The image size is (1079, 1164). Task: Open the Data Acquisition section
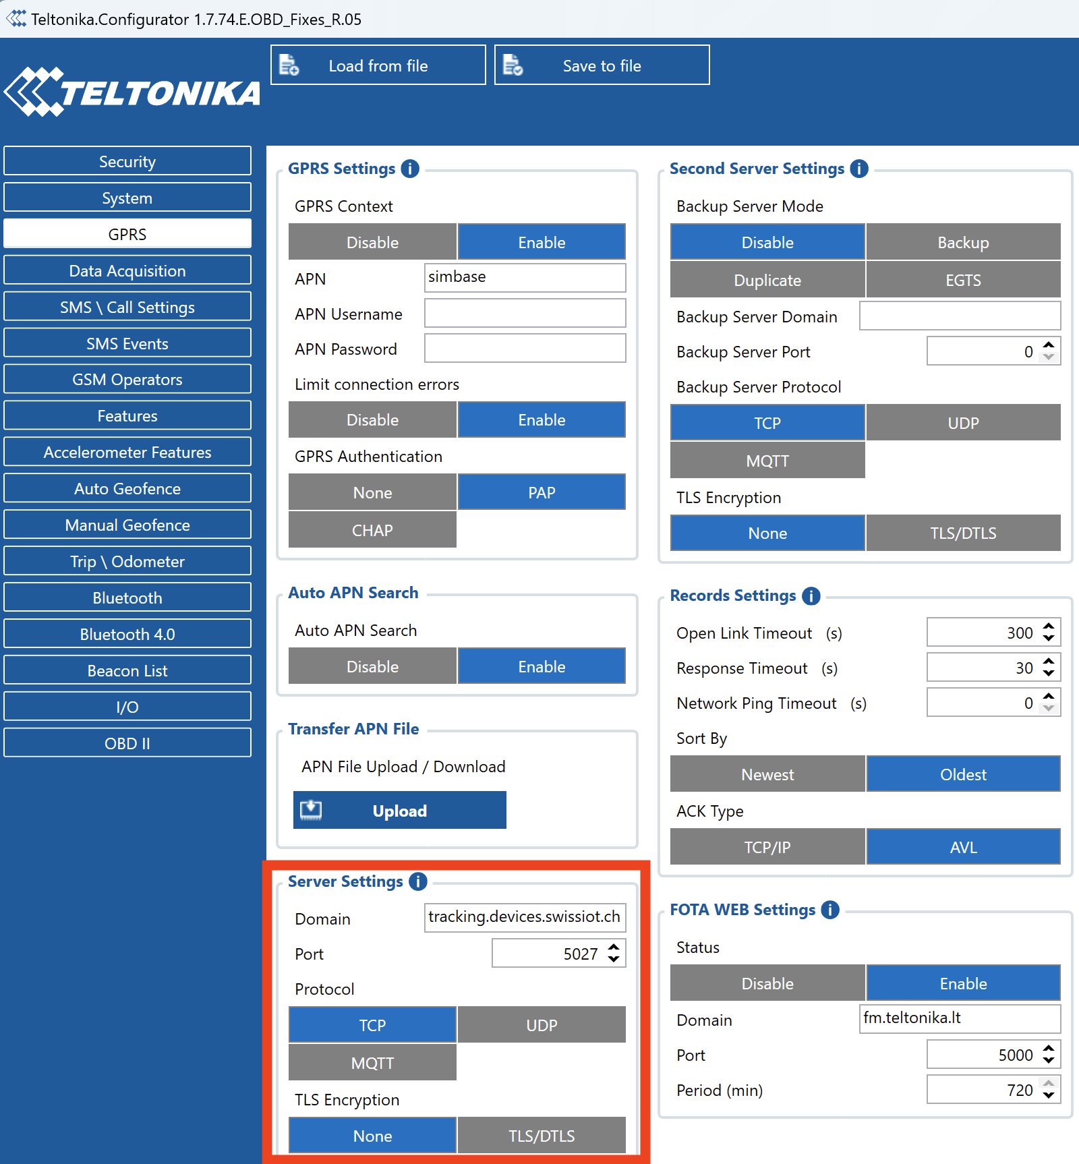tap(127, 270)
